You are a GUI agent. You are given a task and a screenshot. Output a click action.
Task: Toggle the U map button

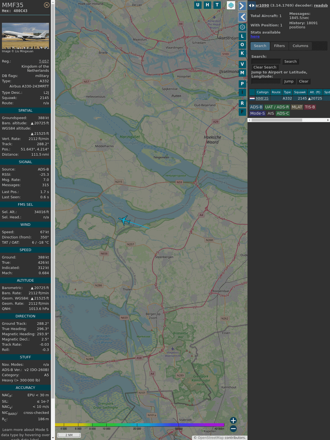(198, 5)
